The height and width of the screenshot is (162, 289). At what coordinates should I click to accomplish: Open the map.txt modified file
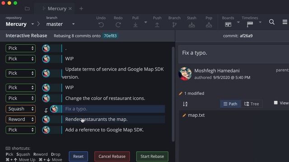(x=196, y=115)
